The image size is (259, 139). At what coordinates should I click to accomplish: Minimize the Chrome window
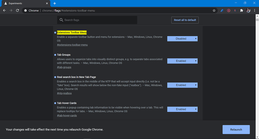click(x=236, y=3)
